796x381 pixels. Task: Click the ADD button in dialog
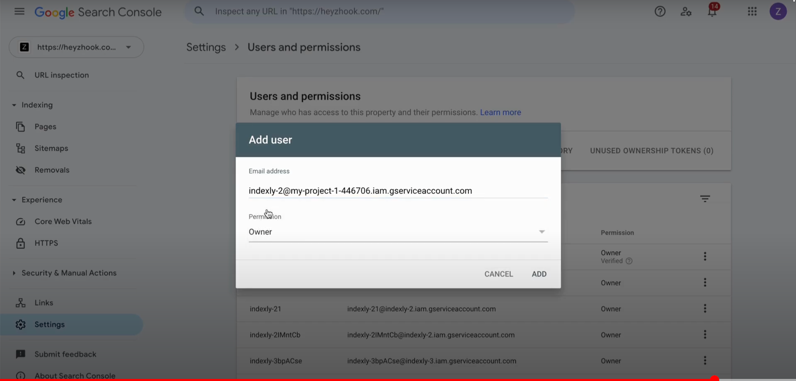(x=539, y=274)
